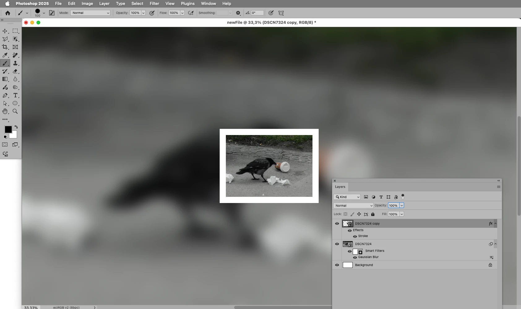521x309 pixels.
Task: Select the Crop tool
Action: pyautogui.click(x=5, y=47)
